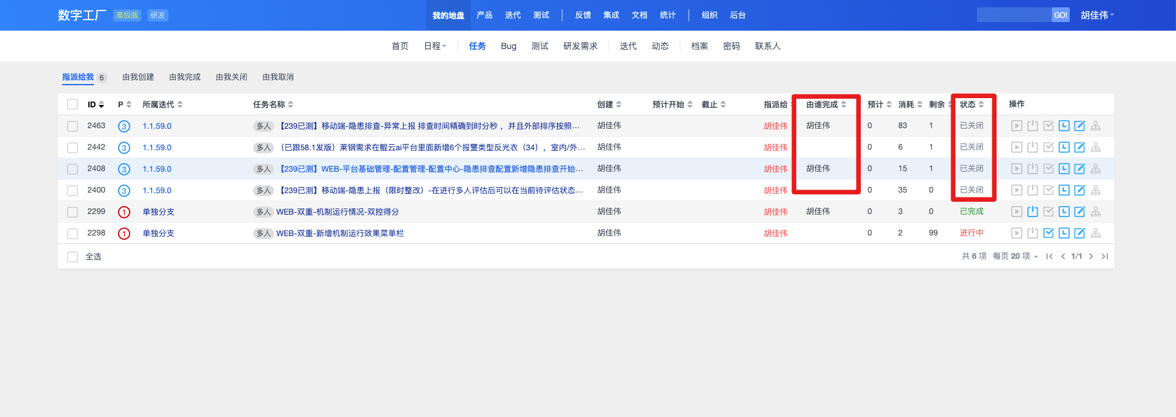Click the blue close icon for task 2299
Image resolution: width=1176 pixels, height=417 pixels.
point(1032,212)
